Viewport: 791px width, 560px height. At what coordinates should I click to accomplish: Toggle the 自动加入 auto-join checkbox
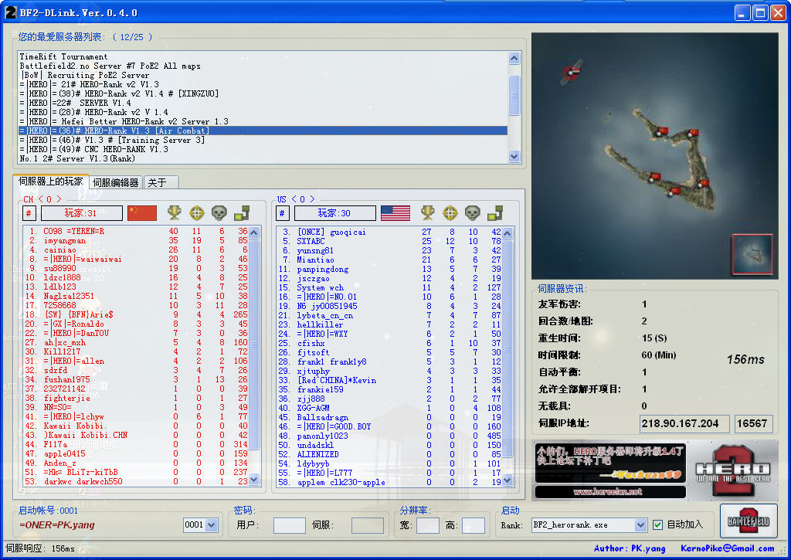[x=658, y=524]
